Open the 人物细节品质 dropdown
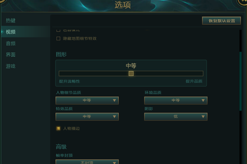Viewport: 247px width, 164px height. (87, 101)
